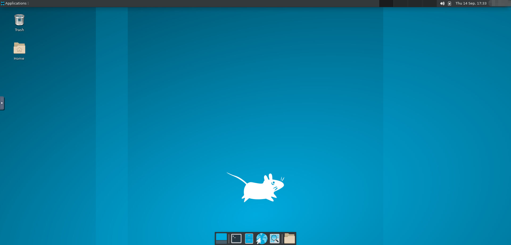Viewport: 511px width, 245px height.
Task: Launch the Web Browser globe icon
Action: point(262,238)
